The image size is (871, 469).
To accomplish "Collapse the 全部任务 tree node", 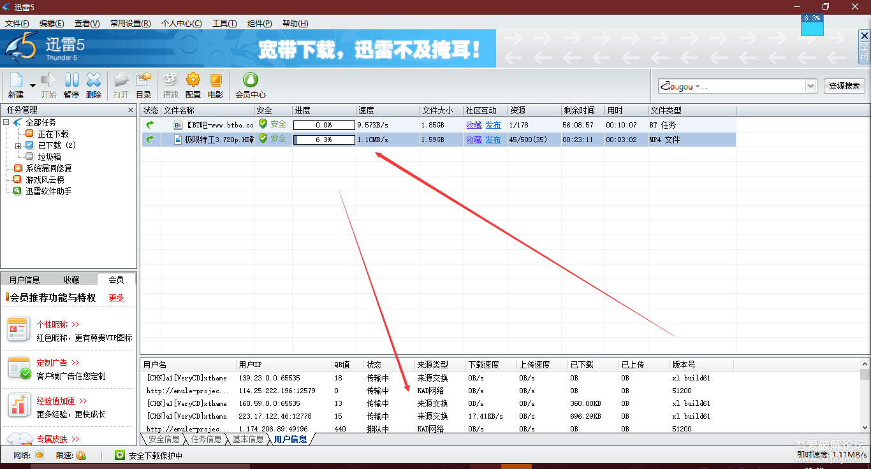I will click(6, 122).
